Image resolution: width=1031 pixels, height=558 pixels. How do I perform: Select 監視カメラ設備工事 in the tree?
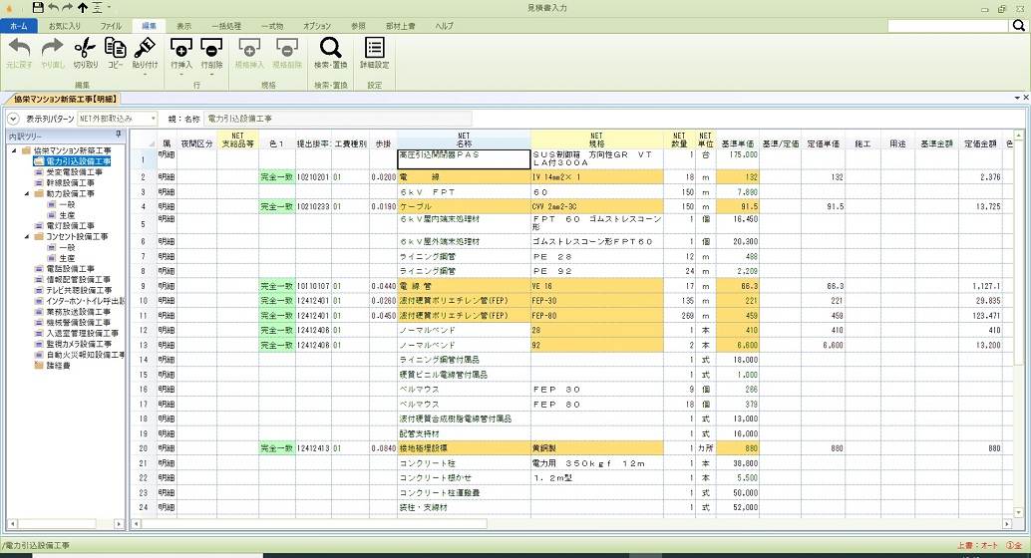pos(78,345)
